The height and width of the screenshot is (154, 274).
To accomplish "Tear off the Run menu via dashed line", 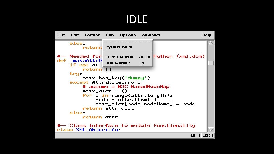I will (128, 42).
